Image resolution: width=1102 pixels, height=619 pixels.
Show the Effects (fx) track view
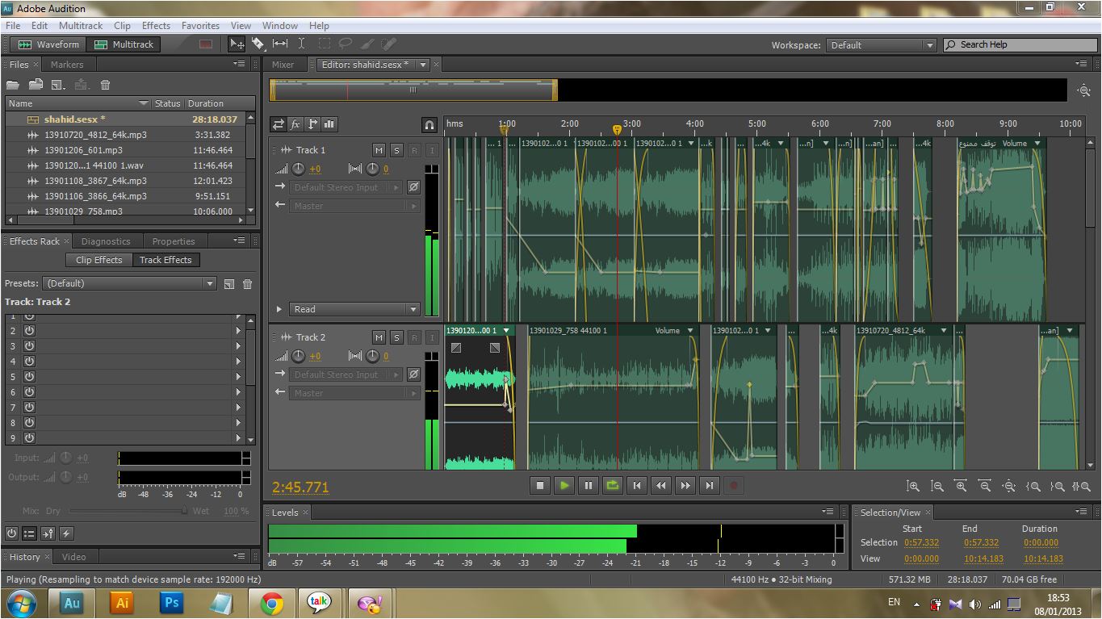coord(295,124)
